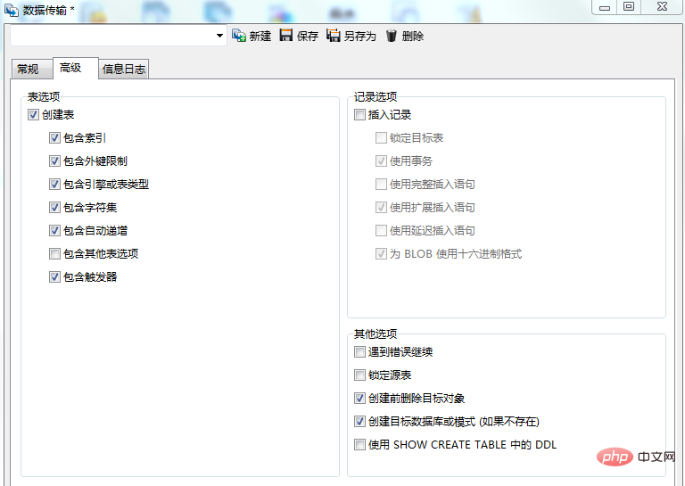The image size is (685, 486).
Task: Toggle the 包含外键限制 checkbox
Action: click(x=54, y=161)
